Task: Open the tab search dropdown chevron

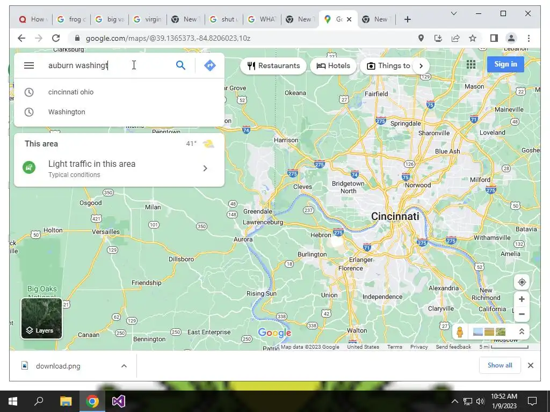Action: pyautogui.click(x=453, y=13)
